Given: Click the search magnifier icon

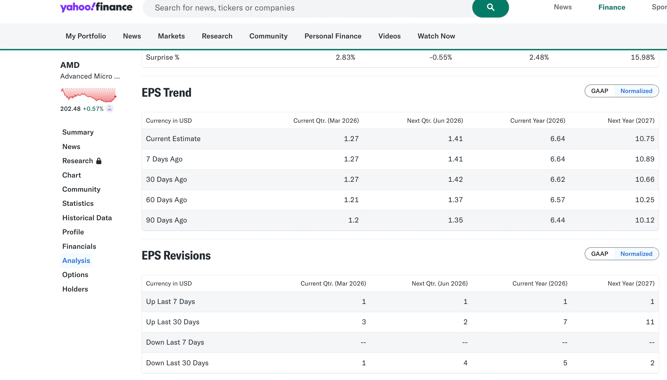Looking at the screenshot, I should pyautogui.click(x=490, y=8).
